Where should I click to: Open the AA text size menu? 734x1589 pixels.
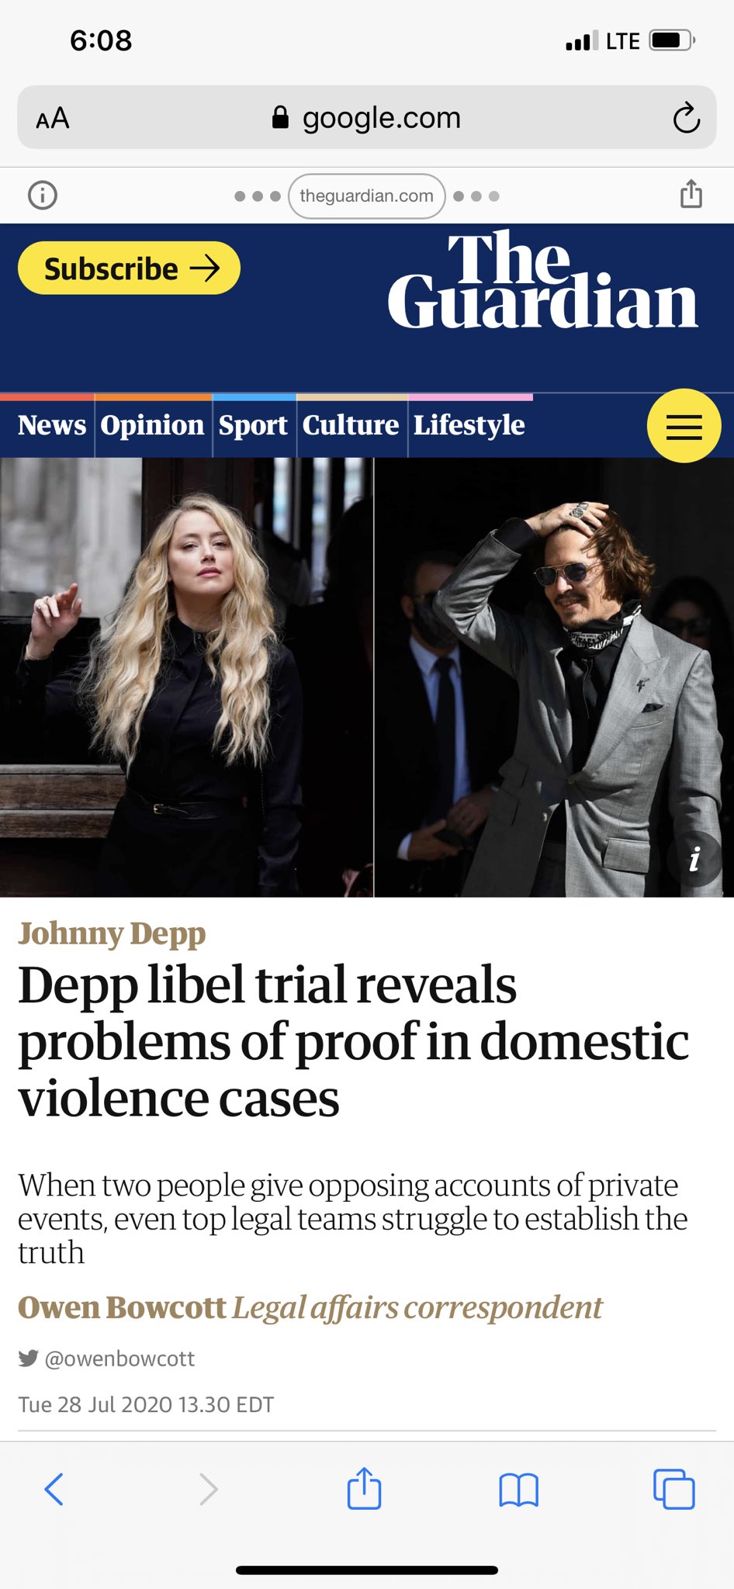pyautogui.click(x=53, y=119)
